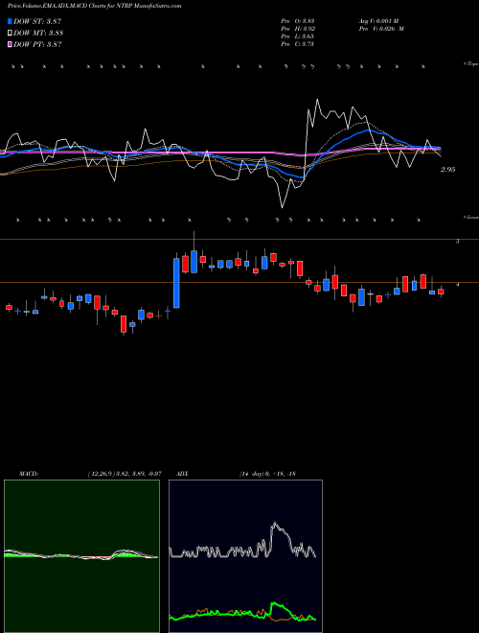Viewport: 479px width, 633px height.
Task: Select the DOW MT value label
Action: (x=38, y=34)
